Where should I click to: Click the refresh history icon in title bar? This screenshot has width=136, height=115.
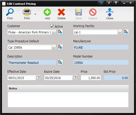click(101, 3)
